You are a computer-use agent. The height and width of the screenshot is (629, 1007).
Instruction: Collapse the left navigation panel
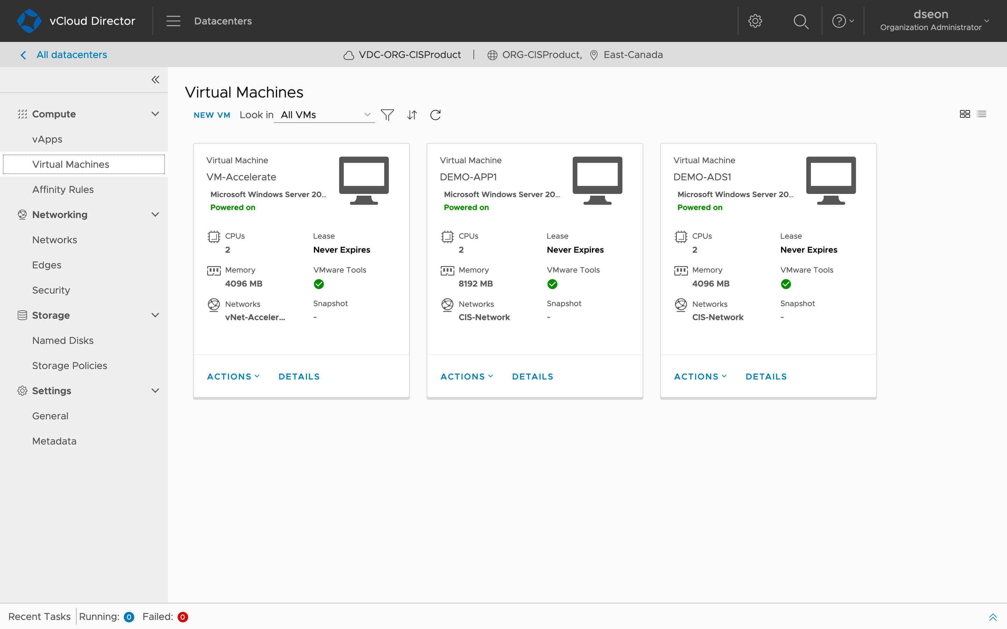pos(155,79)
